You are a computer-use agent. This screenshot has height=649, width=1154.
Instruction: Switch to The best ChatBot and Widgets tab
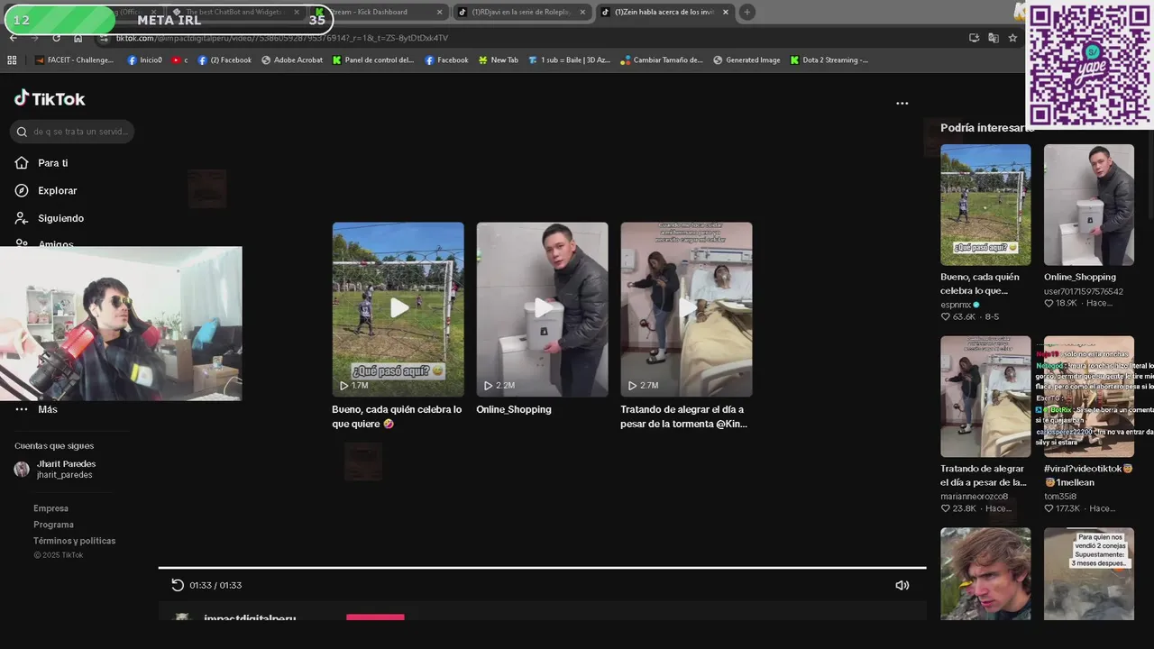pos(234,12)
